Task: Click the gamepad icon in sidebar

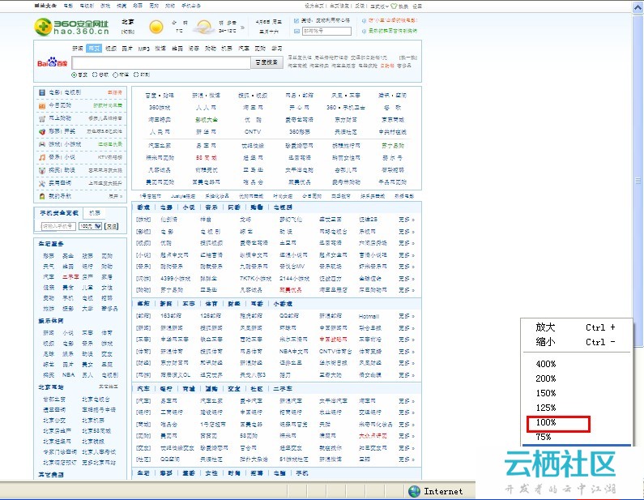Action: (x=42, y=144)
